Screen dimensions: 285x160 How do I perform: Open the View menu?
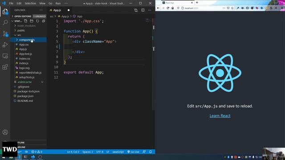[x=42, y=3]
